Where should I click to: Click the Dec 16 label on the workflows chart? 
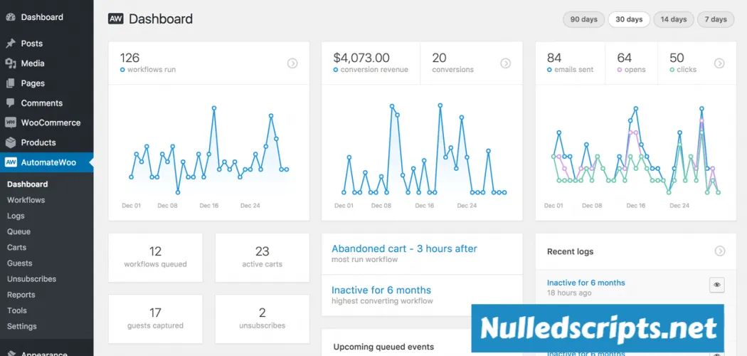[x=208, y=205]
